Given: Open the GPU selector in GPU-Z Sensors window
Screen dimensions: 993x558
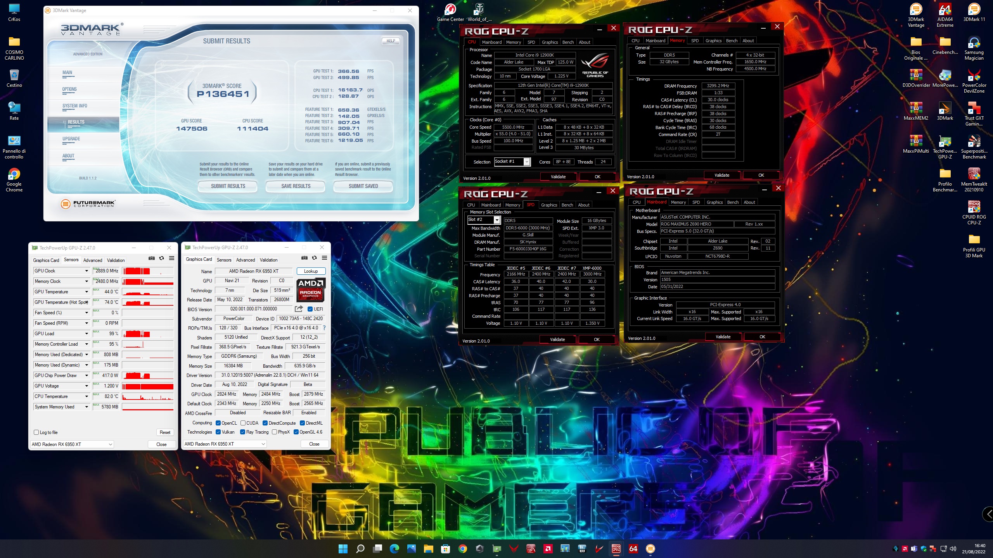Looking at the screenshot, I should coord(72,444).
